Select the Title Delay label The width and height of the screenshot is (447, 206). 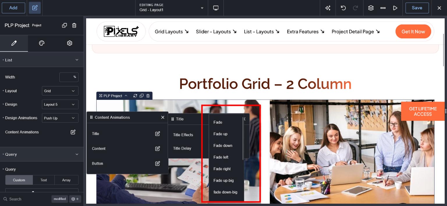pyautogui.click(x=182, y=148)
